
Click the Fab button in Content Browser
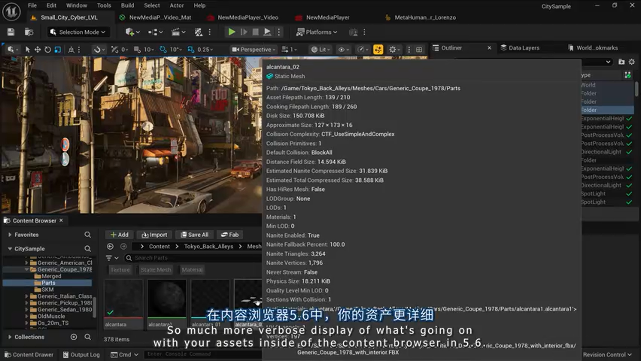click(x=230, y=234)
